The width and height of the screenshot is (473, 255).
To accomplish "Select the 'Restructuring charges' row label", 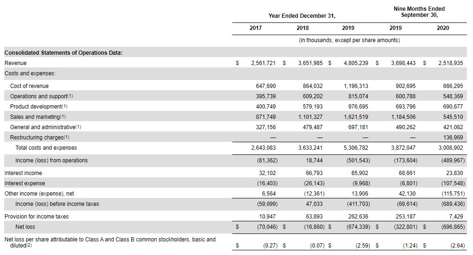I will tap(39, 138).
